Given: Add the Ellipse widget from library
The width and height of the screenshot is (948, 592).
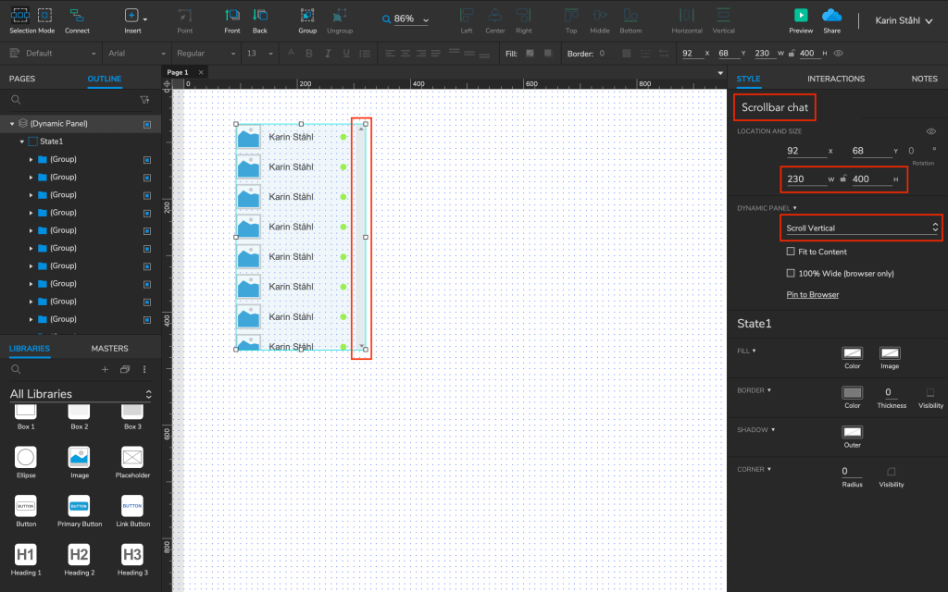Looking at the screenshot, I should pos(26,457).
